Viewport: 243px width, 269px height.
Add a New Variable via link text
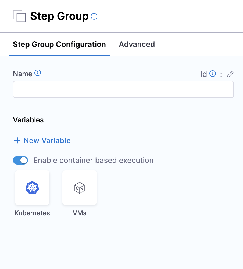pos(47,141)
